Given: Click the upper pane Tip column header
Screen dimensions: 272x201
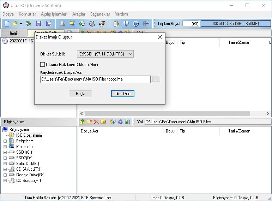Looking at the screenshot, I should 199,42.
